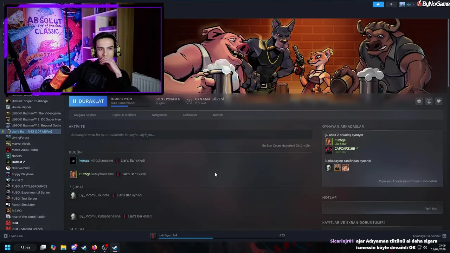
Task: Open the Topluluk Merkezi tab
Action: (x=124, y=115)
